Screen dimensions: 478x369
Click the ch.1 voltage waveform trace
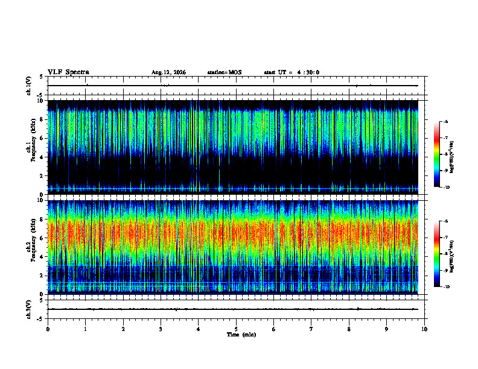(x=233, y=86)
